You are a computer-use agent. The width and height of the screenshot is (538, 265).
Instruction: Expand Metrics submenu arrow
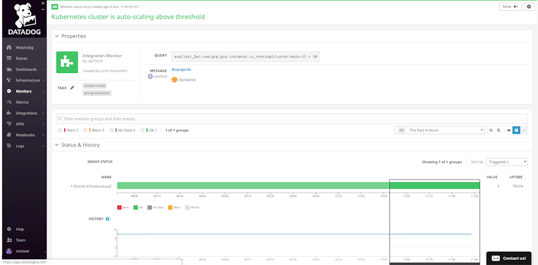click(x=43, y=102)
